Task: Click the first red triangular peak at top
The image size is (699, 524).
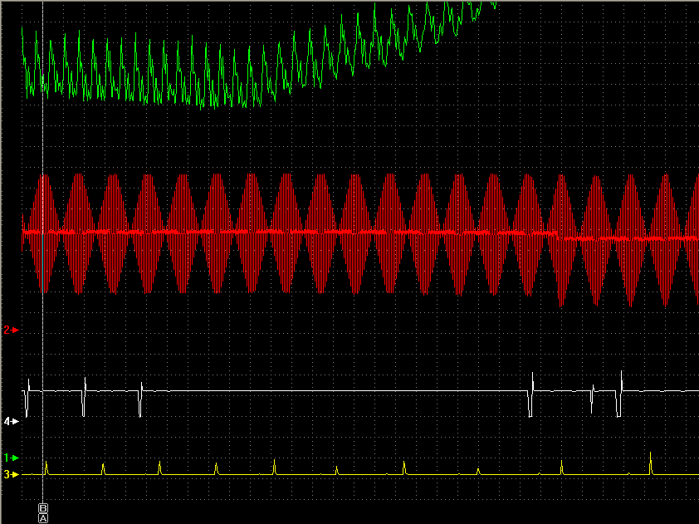Action: tap(45, 176)
